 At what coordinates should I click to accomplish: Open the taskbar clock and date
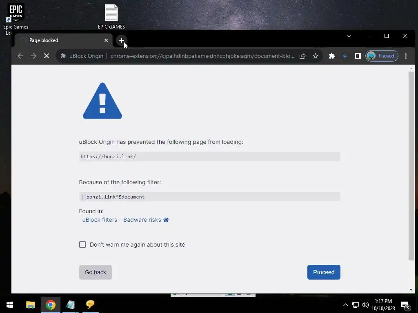pos(383,305)
